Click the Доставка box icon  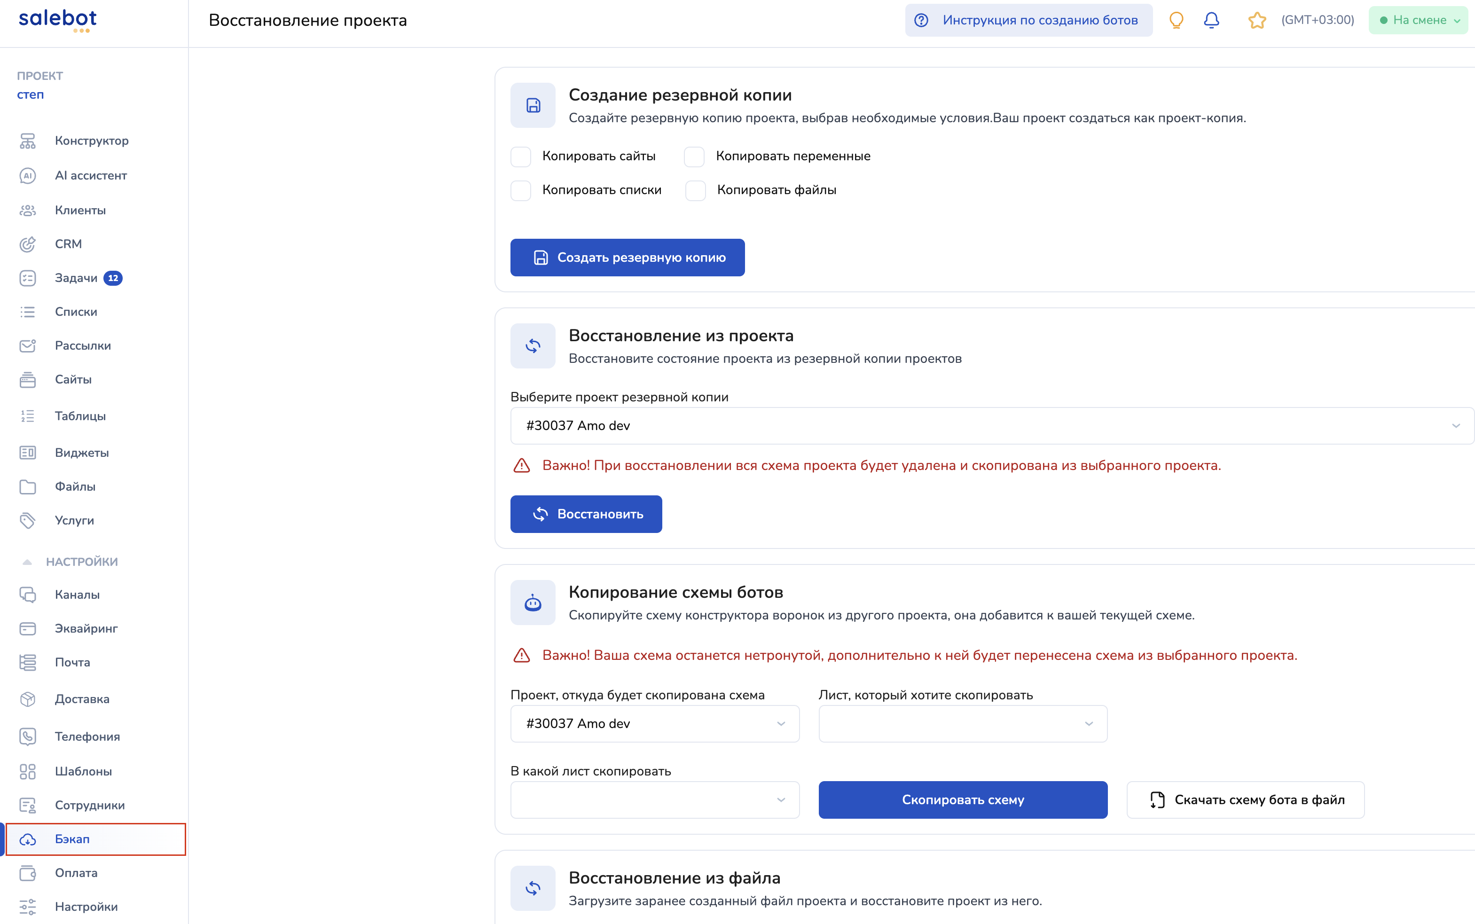27,699
